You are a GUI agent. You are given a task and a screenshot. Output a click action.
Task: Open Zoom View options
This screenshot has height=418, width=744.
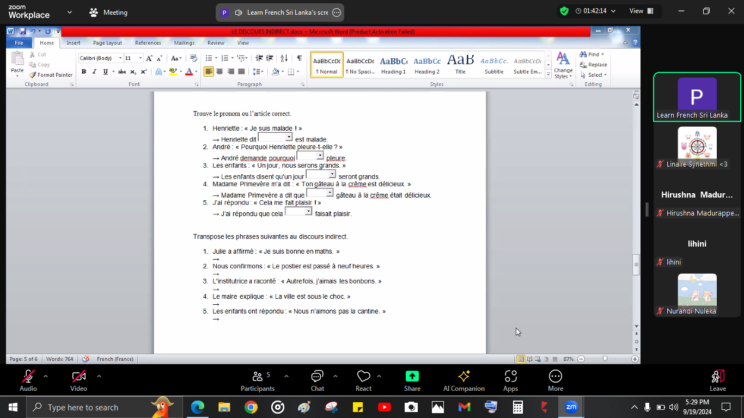coord(641,11)
